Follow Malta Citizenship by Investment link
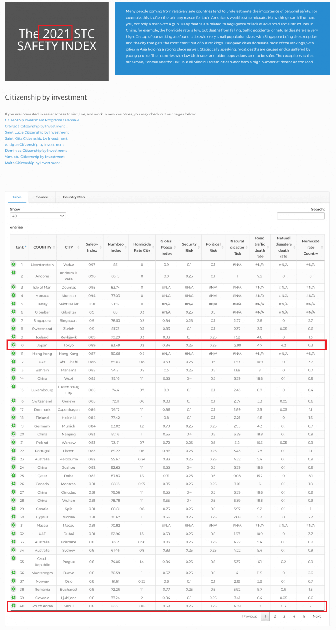Image resolution: width=336 pixels, height=630 pixels. point(32,163)
